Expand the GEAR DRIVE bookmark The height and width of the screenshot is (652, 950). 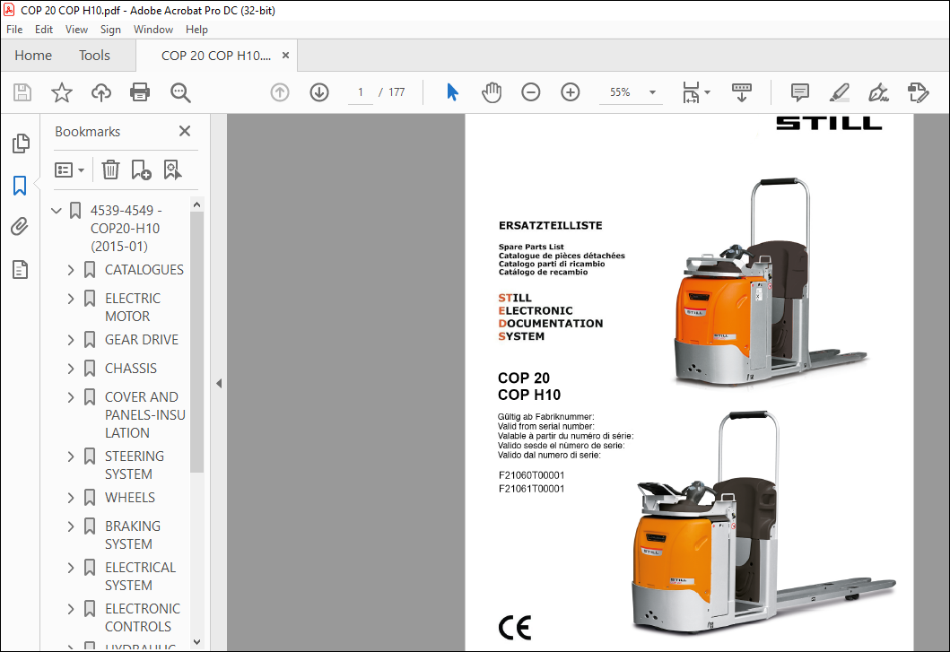(71, 340)
